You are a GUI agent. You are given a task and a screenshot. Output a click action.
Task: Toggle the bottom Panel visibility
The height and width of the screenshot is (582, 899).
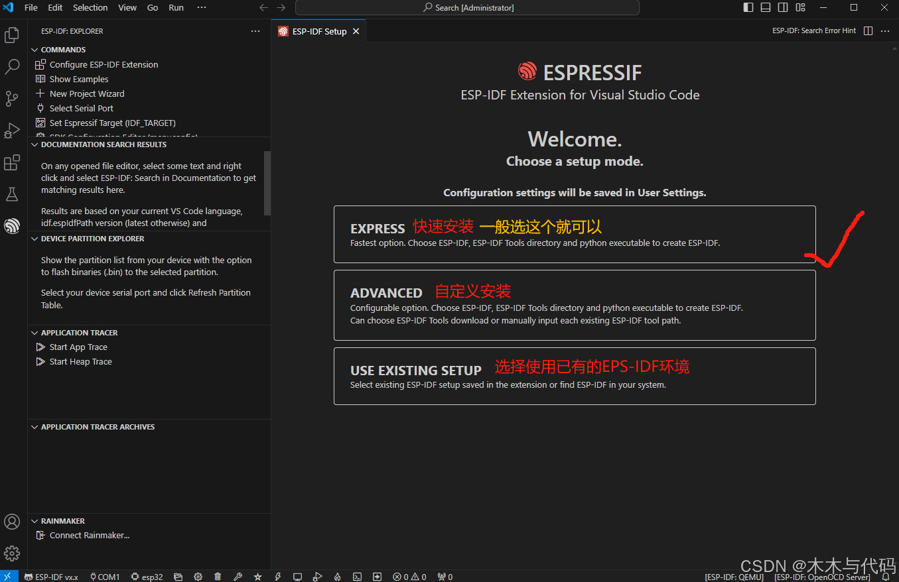(x=766, y=7)
